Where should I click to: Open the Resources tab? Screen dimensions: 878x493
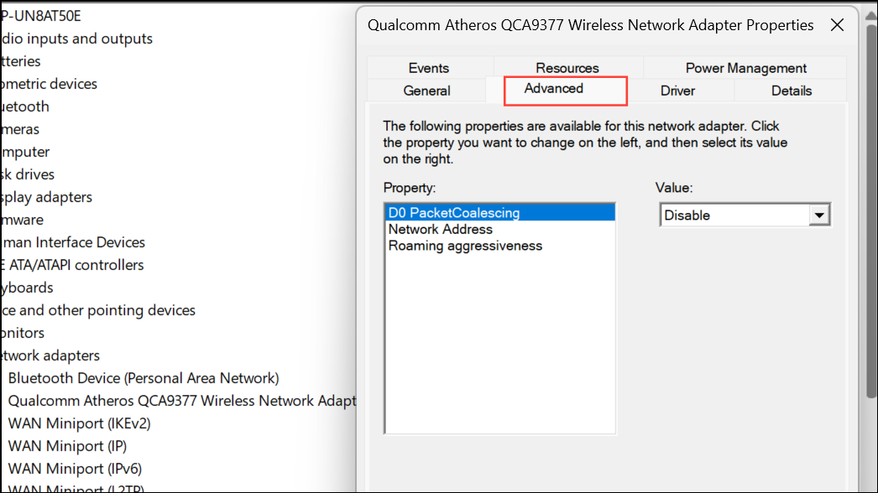point(567,68)
